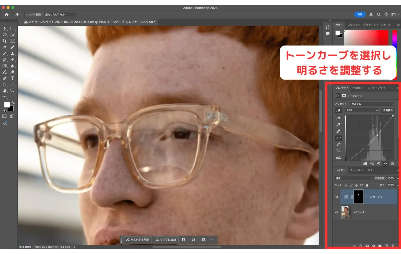401x254 pixels.
Task: Toggle lock image pixels brush icon
Action: pyautogui.click(x=351, y=185)
